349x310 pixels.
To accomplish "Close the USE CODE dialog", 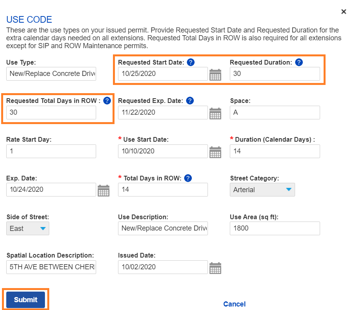I will 344,11.
